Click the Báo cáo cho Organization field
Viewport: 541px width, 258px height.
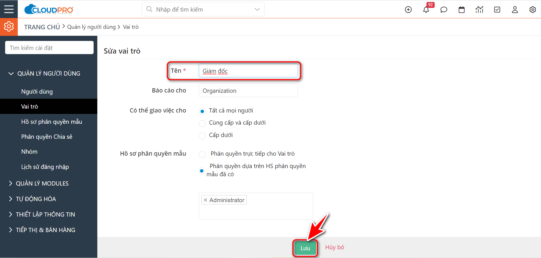pyautogui.click(x=248, y=91)
